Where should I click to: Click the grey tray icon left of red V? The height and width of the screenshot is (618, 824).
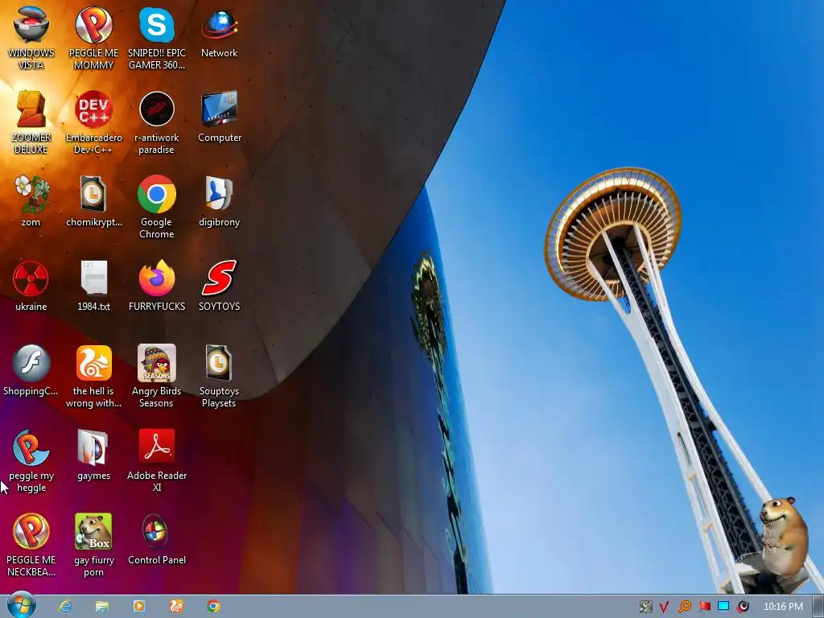point(646,607)
